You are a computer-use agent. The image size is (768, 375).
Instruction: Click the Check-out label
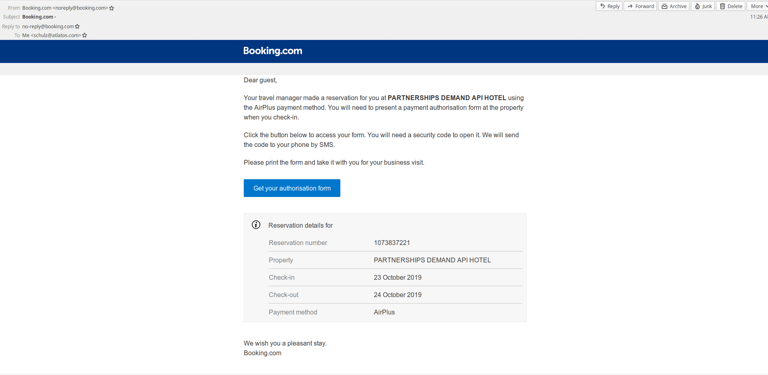point(283,295)
